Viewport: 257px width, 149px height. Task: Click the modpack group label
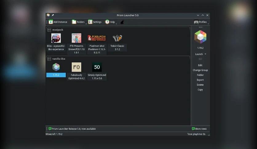coord(58,30)
